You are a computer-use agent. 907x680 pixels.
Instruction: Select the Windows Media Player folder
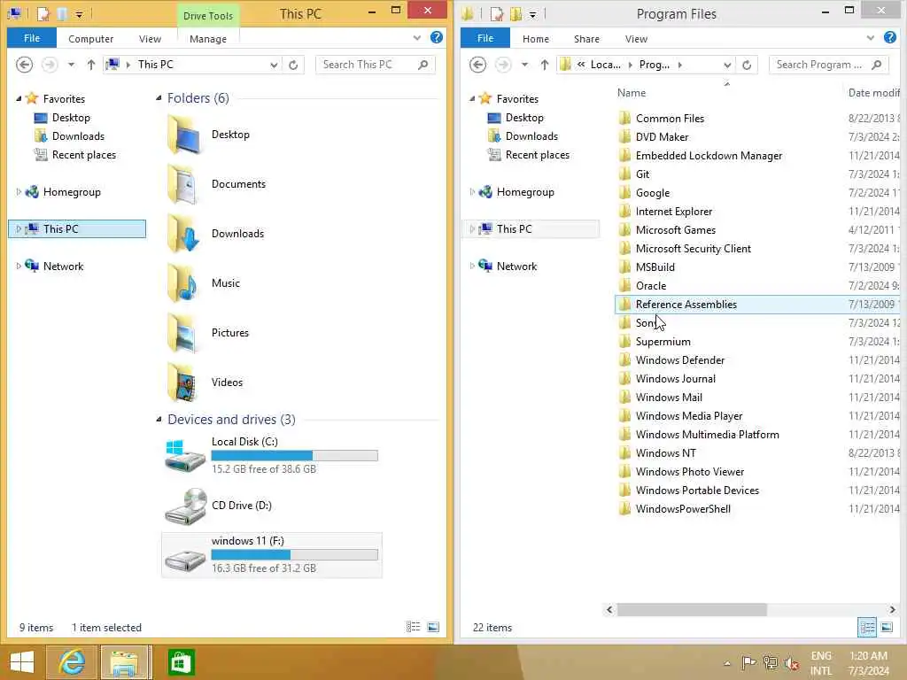tap(689, 416)
